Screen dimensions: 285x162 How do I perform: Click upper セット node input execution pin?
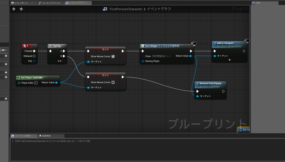88,51
